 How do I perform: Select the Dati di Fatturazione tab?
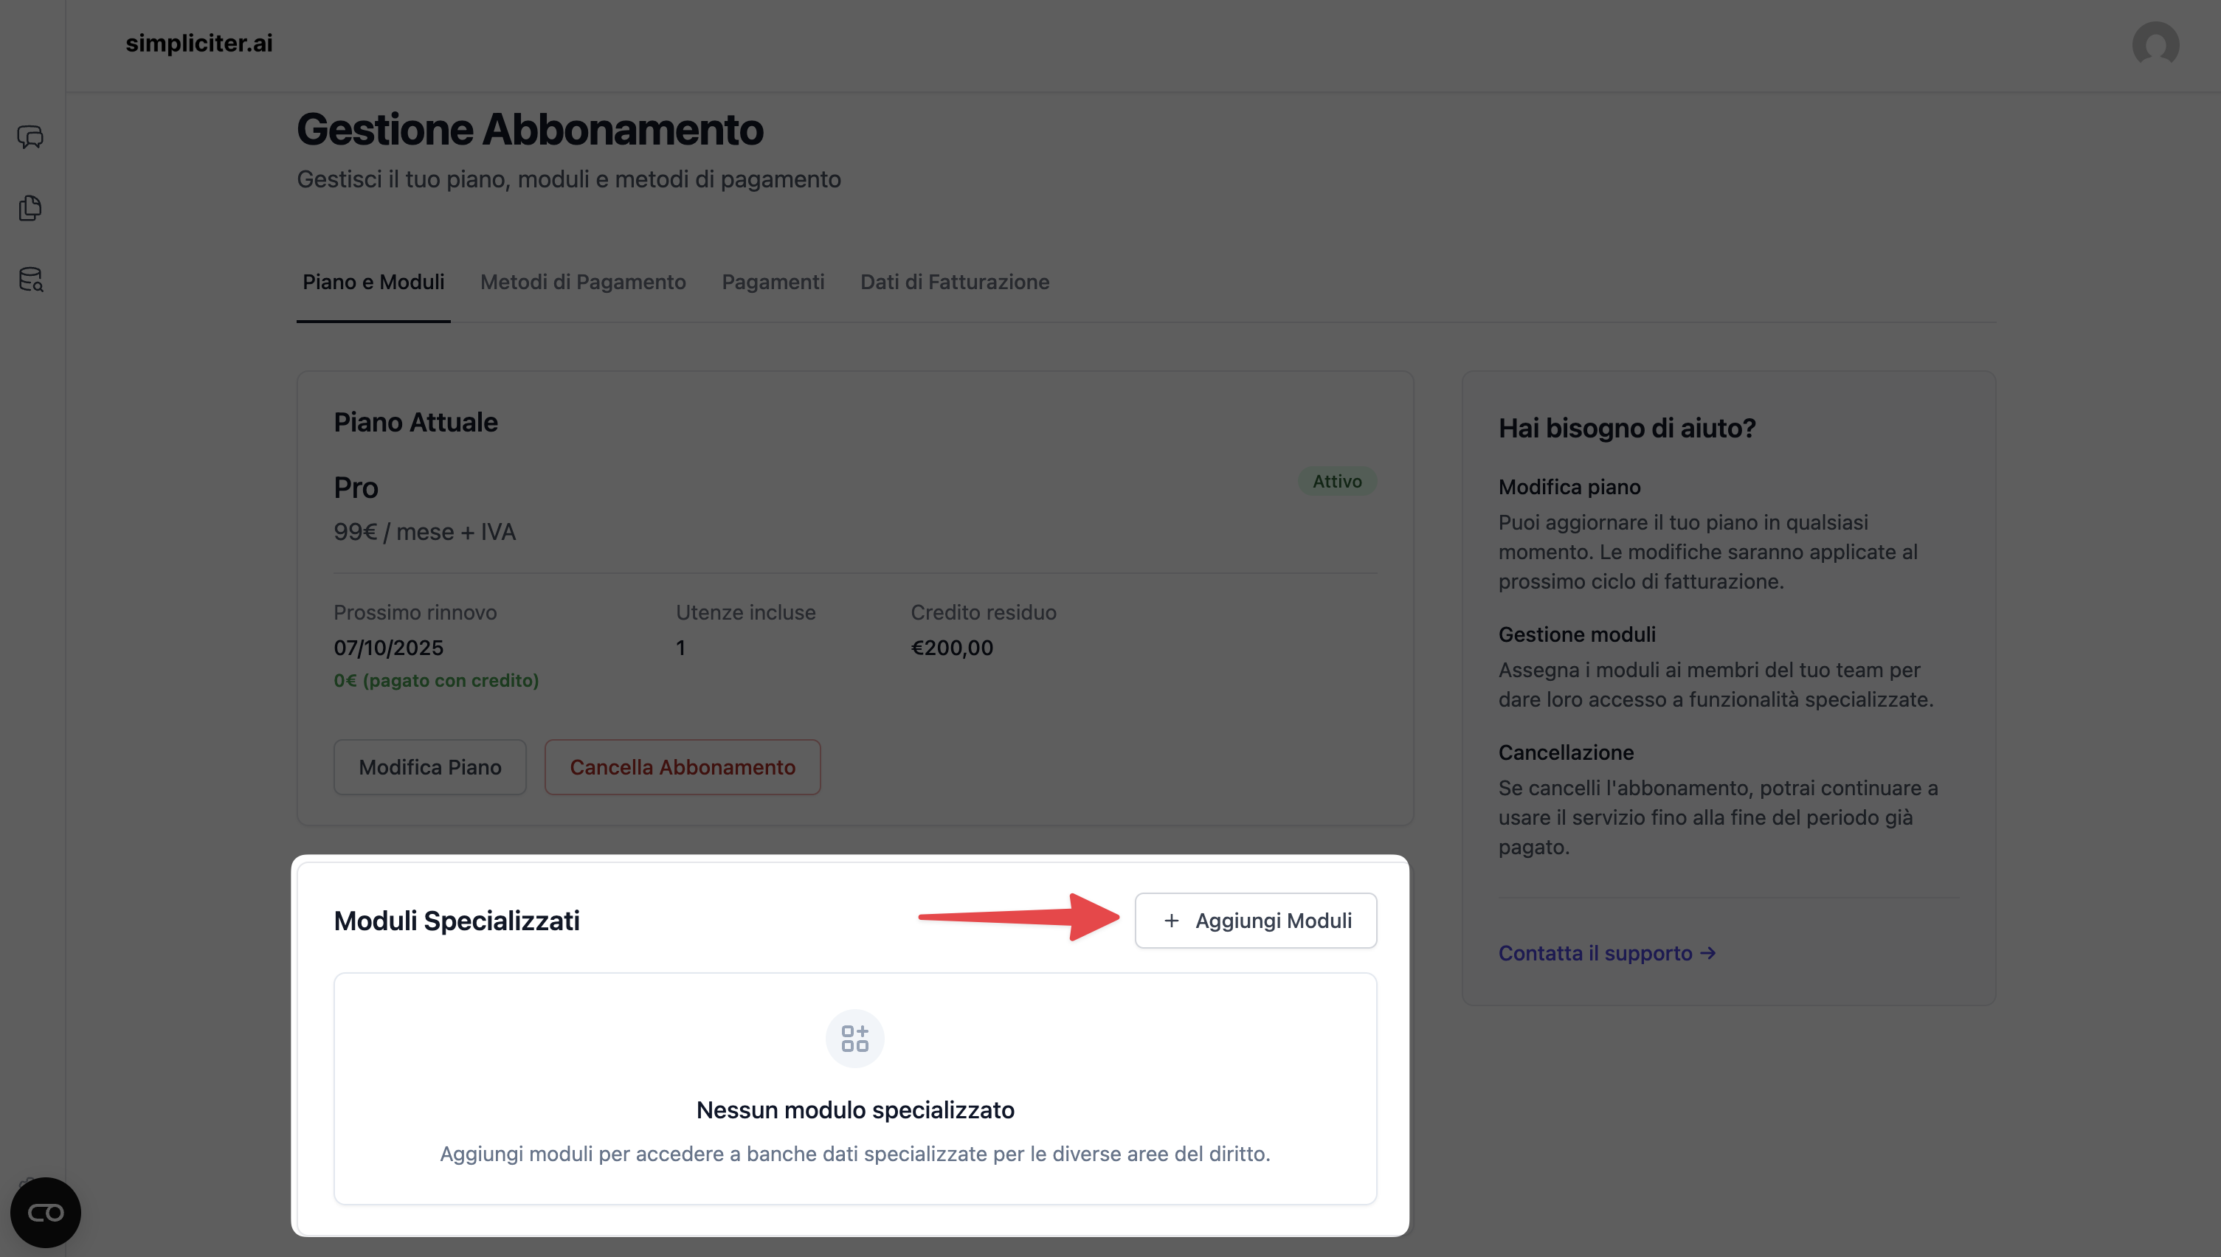click(x=954, y=283)
